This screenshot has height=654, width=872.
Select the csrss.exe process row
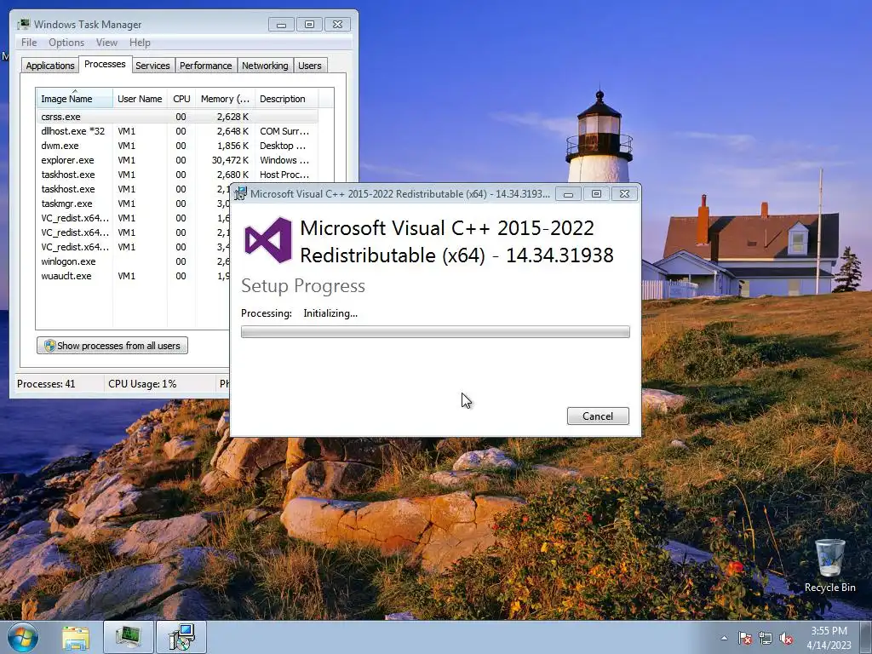coord(177,117)
